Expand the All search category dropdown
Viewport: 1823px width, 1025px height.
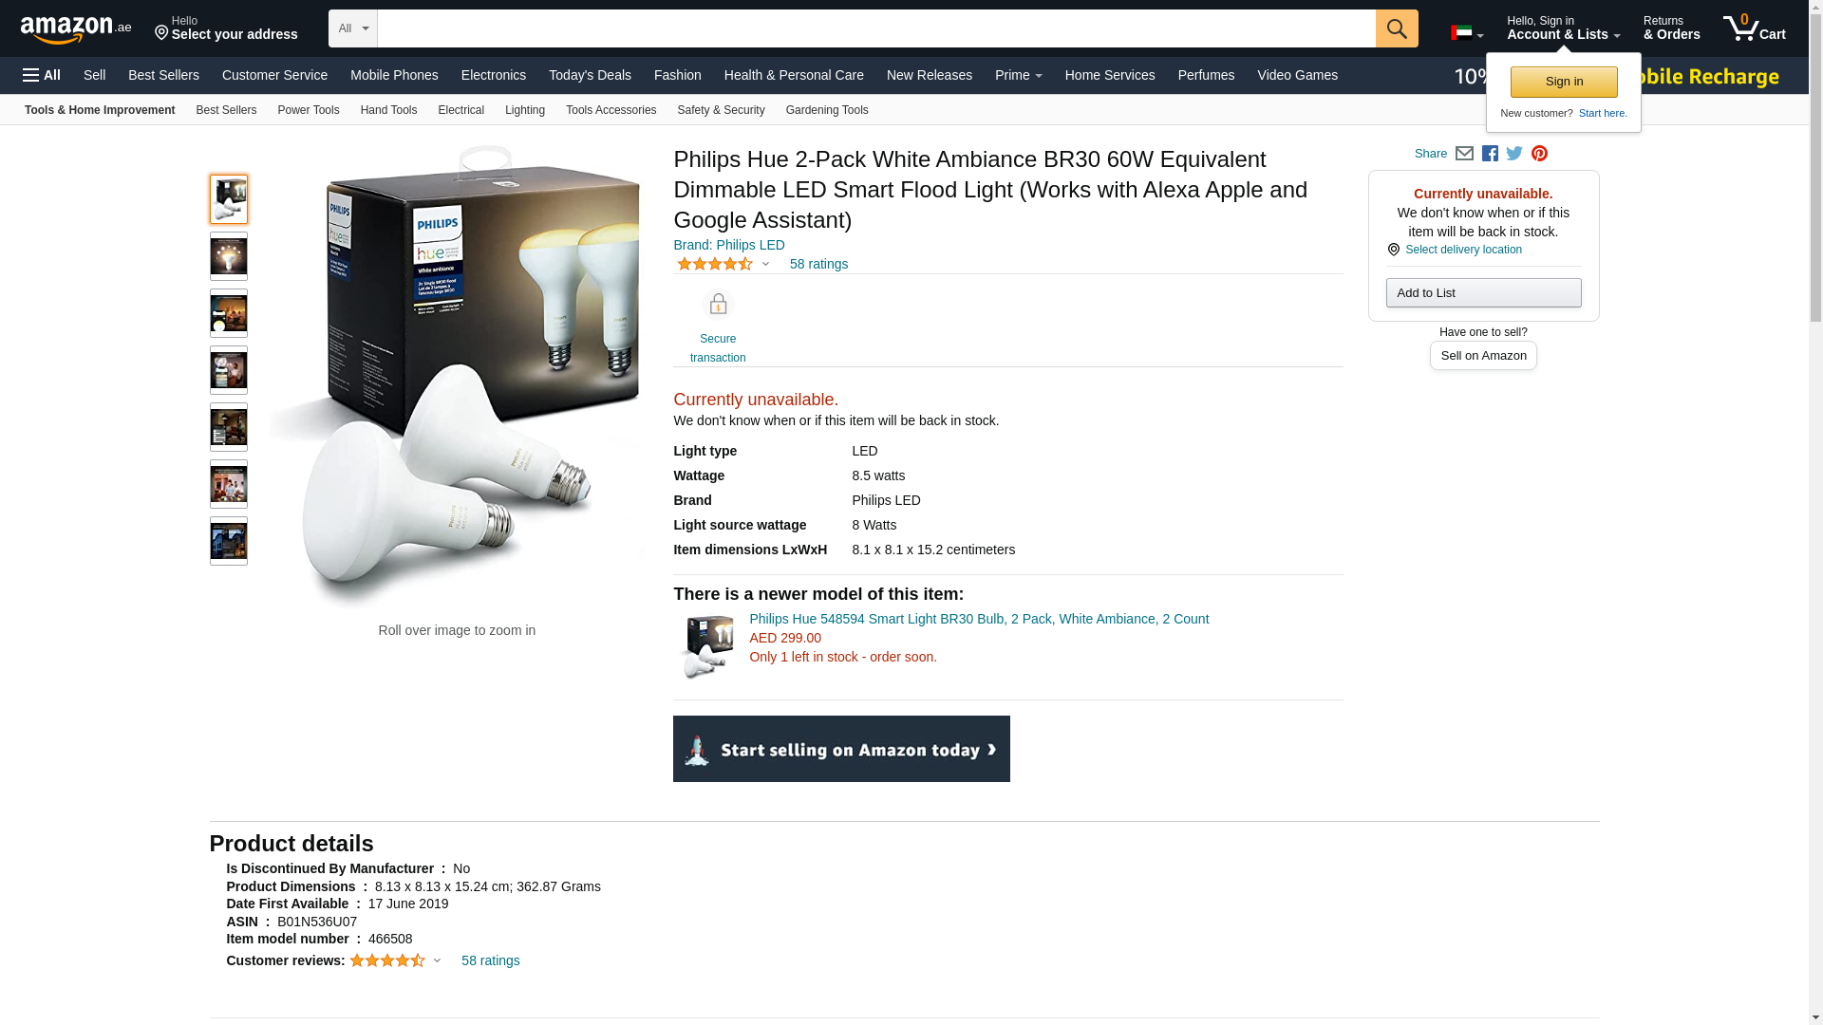353,28
